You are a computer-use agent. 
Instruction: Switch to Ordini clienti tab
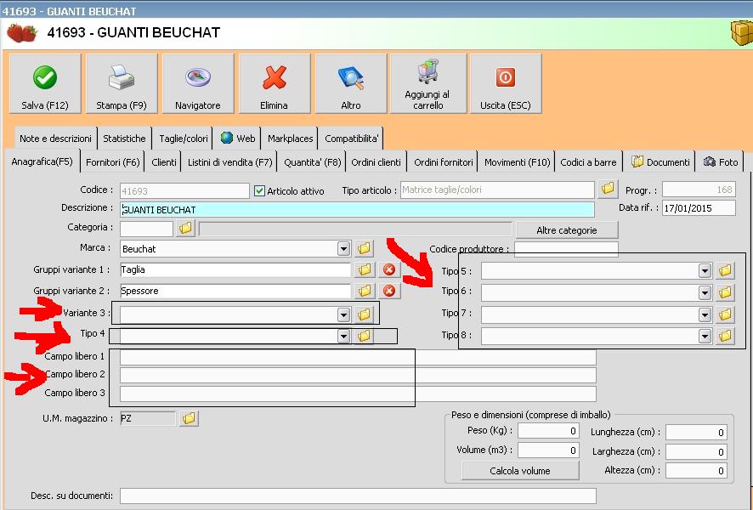click(x=376, y=162)
